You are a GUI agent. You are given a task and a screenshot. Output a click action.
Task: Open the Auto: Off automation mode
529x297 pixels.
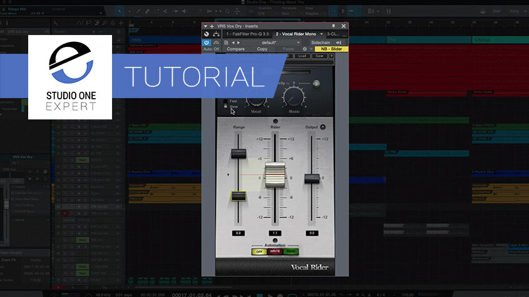(x=211, y=49)
